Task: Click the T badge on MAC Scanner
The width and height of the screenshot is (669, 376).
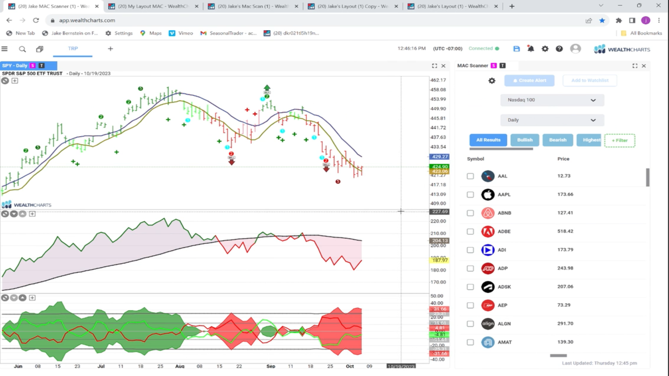Action: [x=502, y=65]
